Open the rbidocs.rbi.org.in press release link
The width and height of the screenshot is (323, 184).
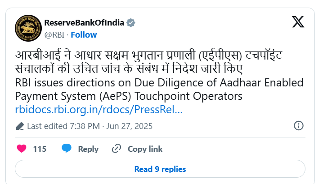(x=99, y=109)
